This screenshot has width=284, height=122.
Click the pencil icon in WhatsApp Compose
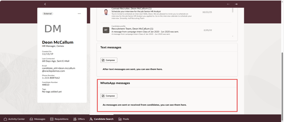[x=103, y=96]
